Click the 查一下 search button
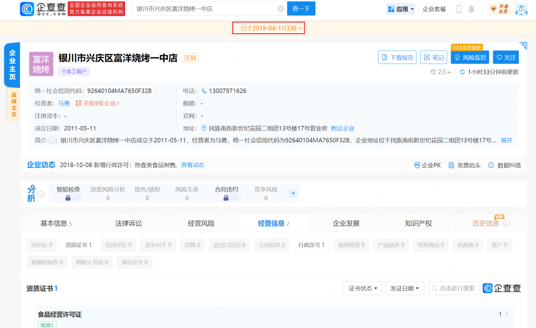The width and height of the screenshot is (536, 328). click(x=301, y=8)
